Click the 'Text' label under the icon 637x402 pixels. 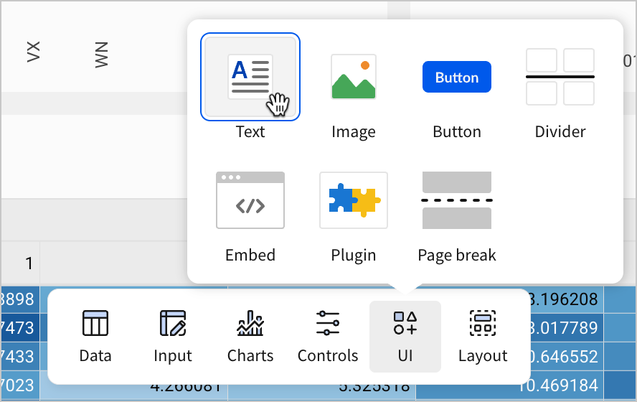pos(250,132)
